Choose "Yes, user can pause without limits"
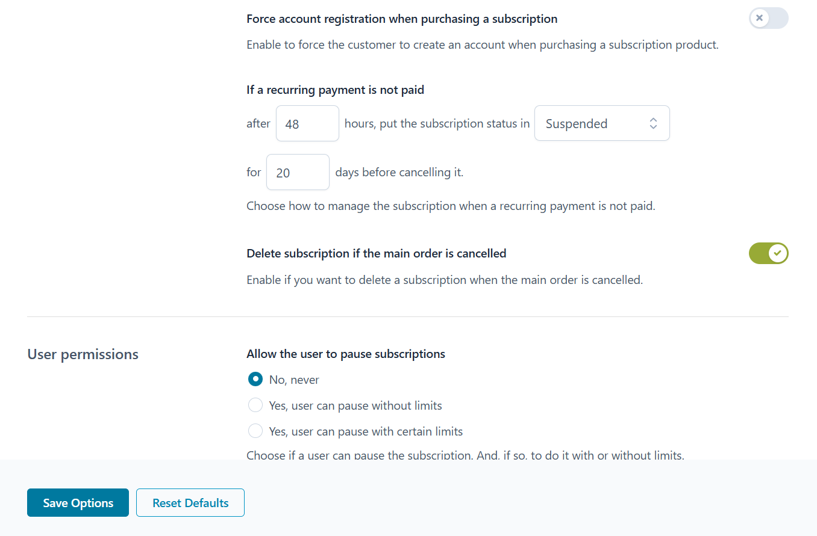The image size is (817, 536). coord(255,405)
